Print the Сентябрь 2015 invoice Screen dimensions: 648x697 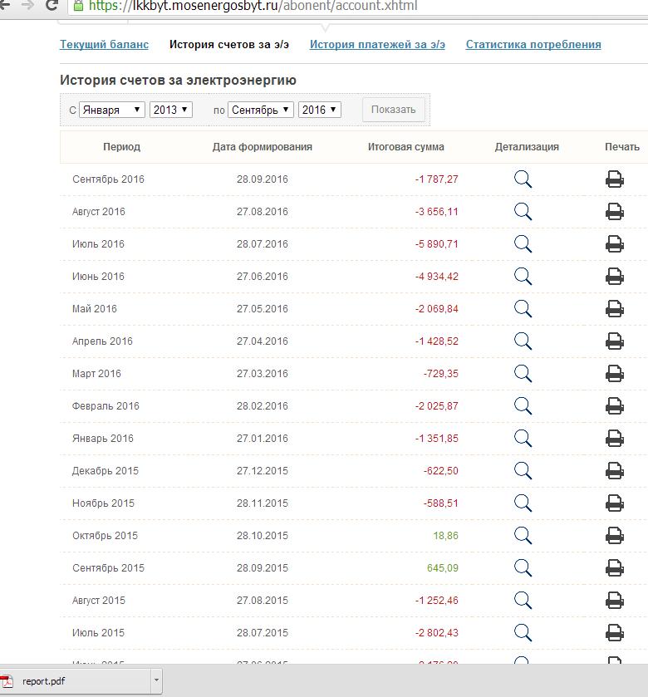pos(614,568)
